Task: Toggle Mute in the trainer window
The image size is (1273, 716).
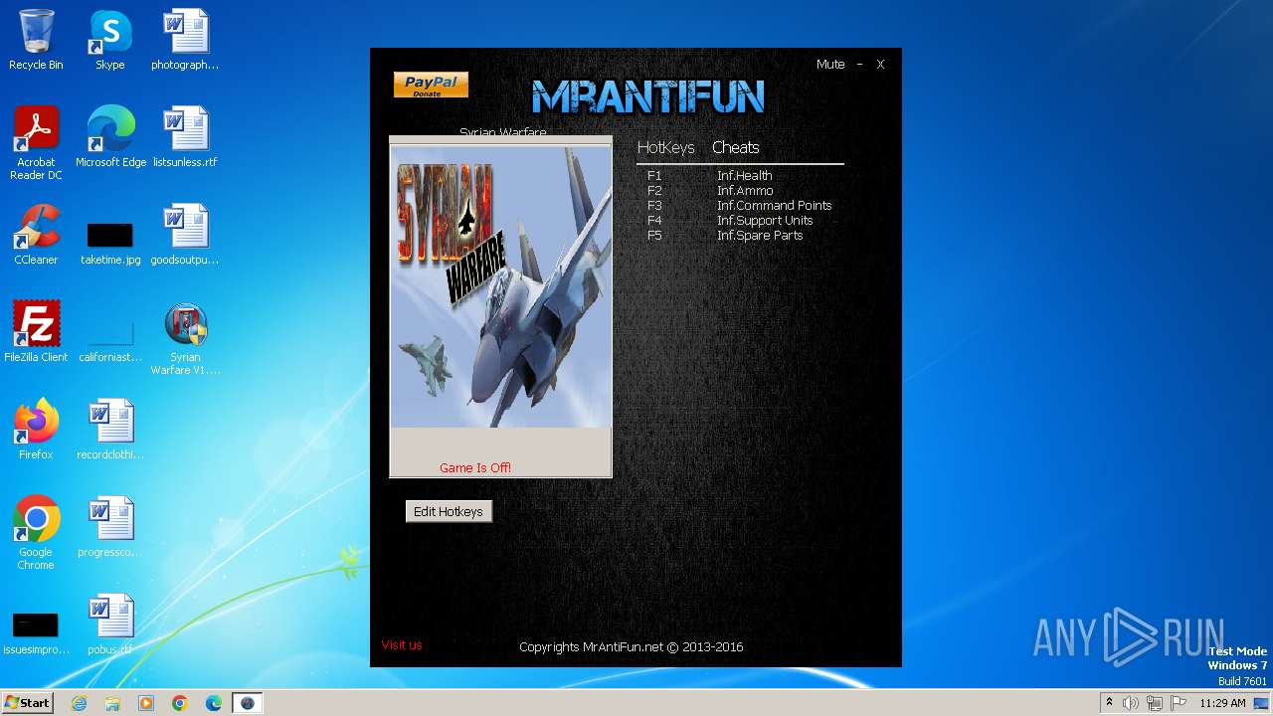Action: [830, 64]
